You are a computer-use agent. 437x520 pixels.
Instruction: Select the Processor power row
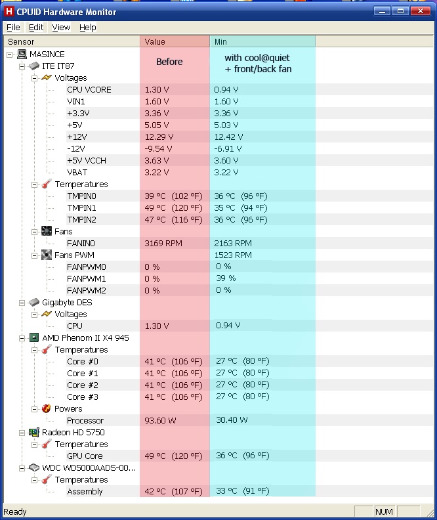250,420
